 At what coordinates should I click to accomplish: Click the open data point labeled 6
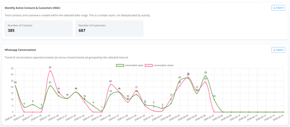(33, 105)
